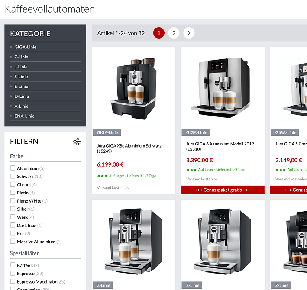Check the Rot color filter

[x=13, y=233]
